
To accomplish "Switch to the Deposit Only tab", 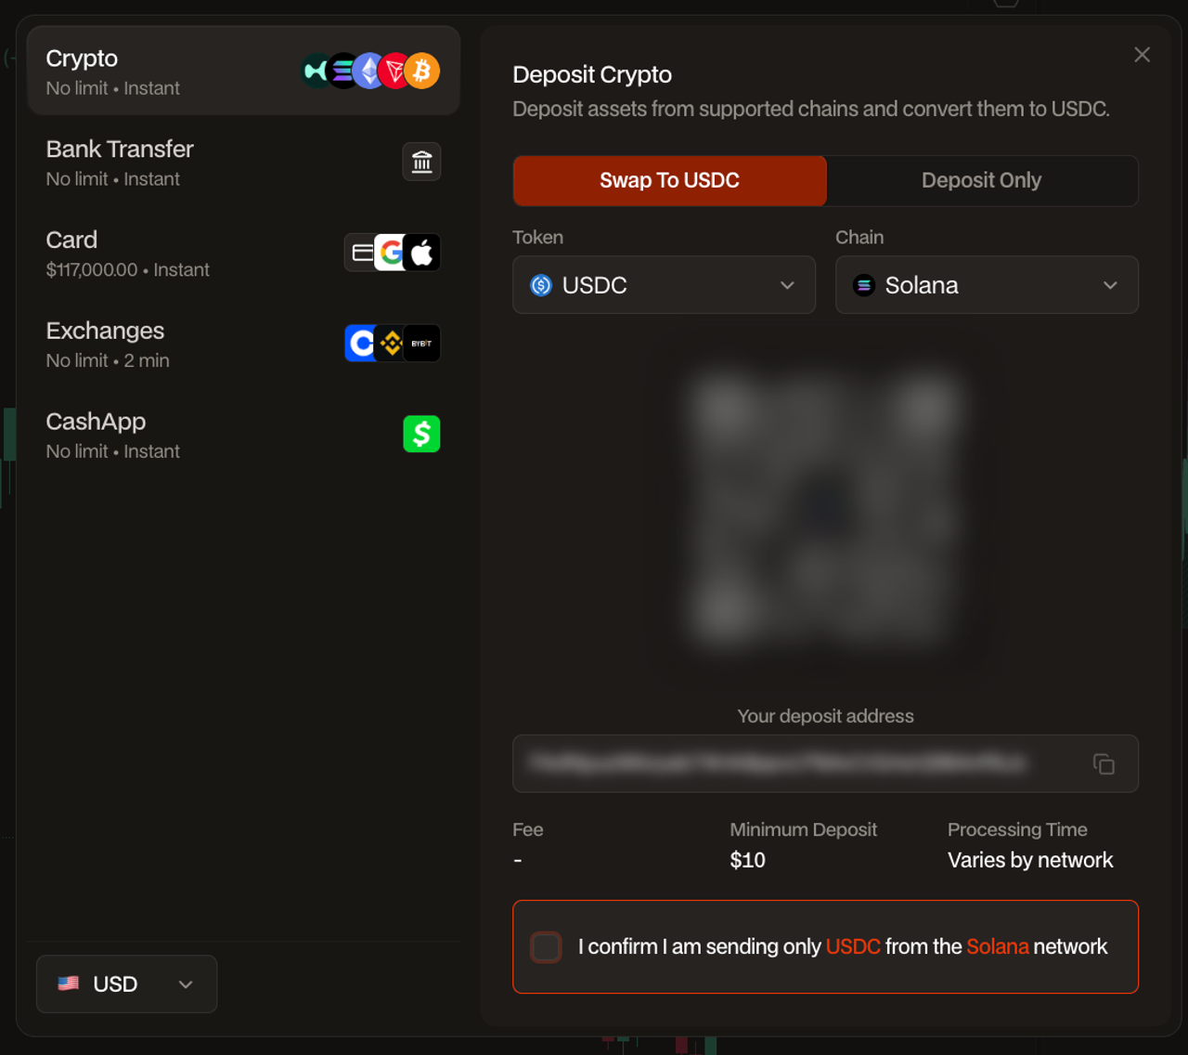I will 981,180.
